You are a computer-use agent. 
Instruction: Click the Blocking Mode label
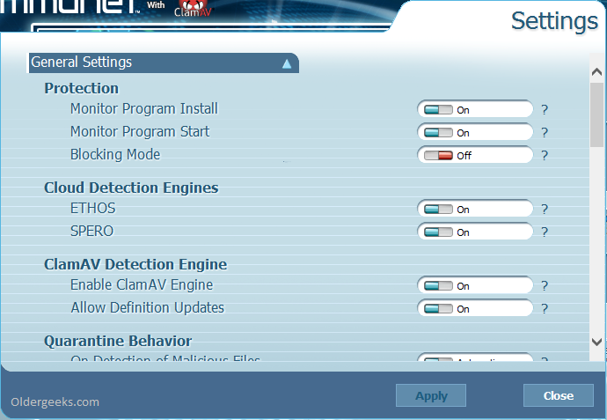(x=115, y=155)
